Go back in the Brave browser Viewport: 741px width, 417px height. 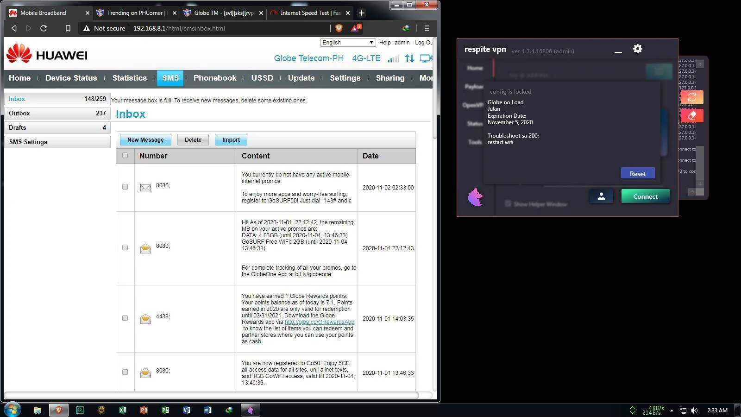click(14, 28)
